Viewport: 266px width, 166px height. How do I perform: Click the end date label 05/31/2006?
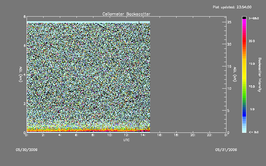click(x=226, y=150)
